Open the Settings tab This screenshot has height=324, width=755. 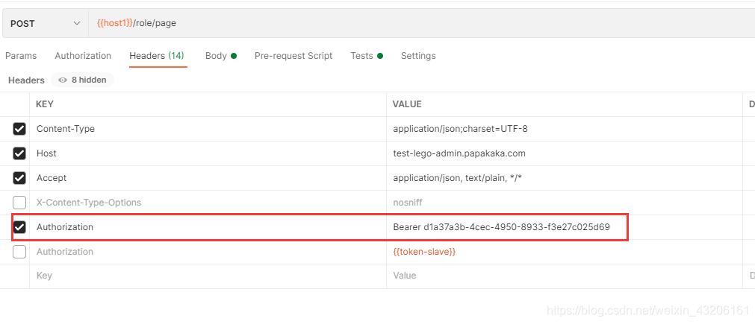pyautogui.click(x=418, y=56)
